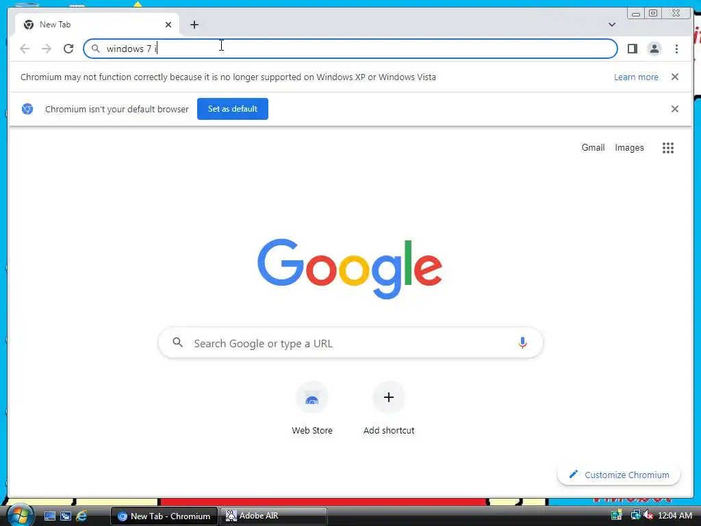Dismiss the unsupported Windows warning bar

pyautogui.click(x=674, y=77)
